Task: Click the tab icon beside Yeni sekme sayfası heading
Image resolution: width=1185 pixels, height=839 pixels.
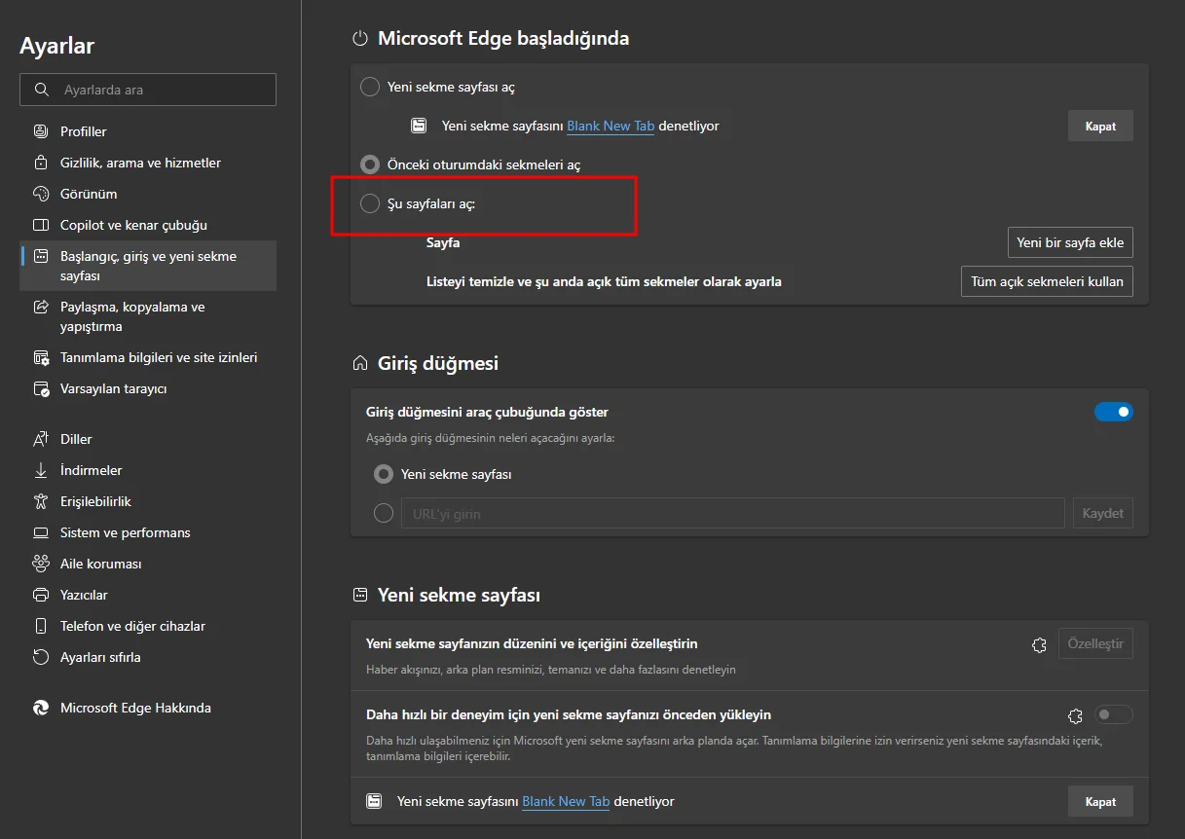Action: [360, 595]
